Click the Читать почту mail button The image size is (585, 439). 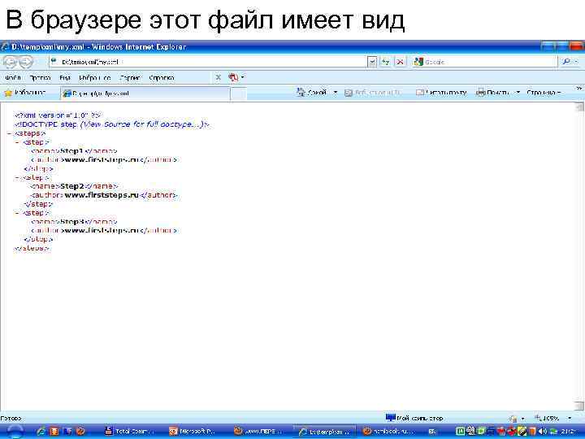(441, 92)
